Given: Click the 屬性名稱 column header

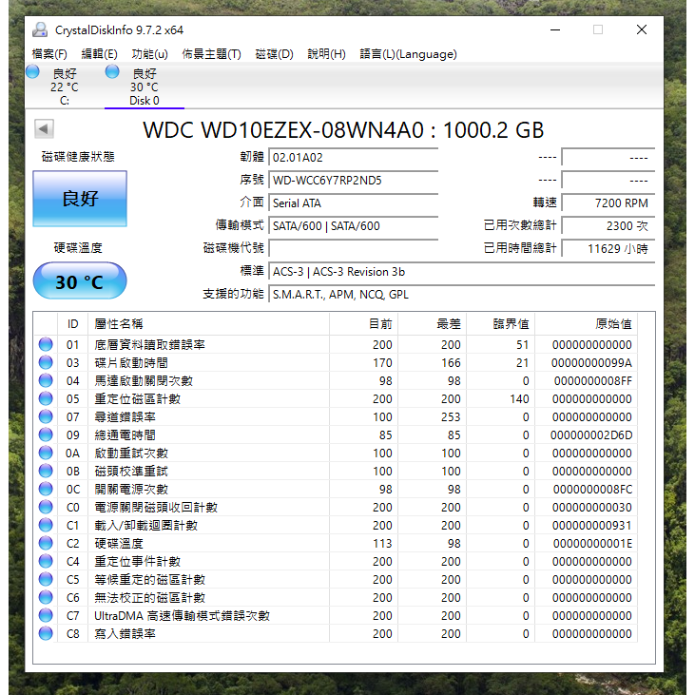Looking at the screenshot, I should point(208,324).
